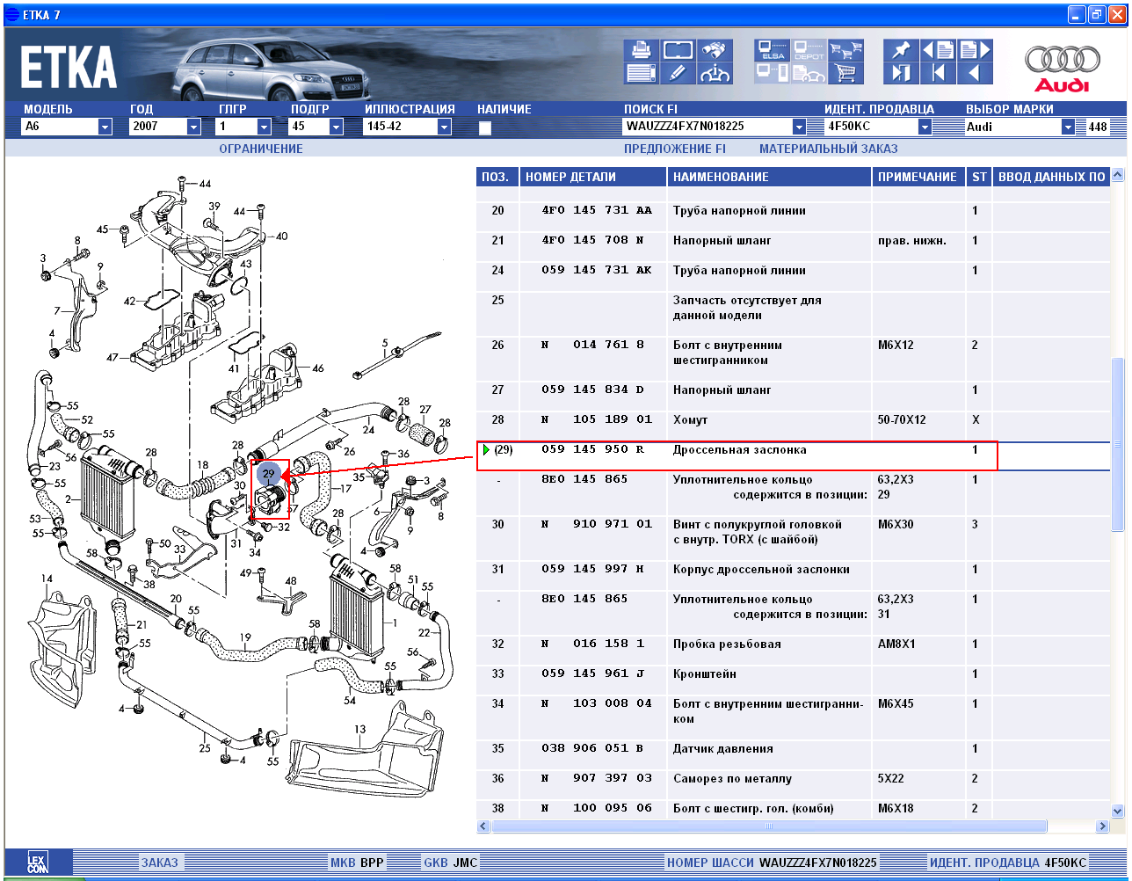Screen dimensions: 1132x881
Task: Open the ПОИСК FI VIN dropdown arrow
Action: (x=799, y=127)
